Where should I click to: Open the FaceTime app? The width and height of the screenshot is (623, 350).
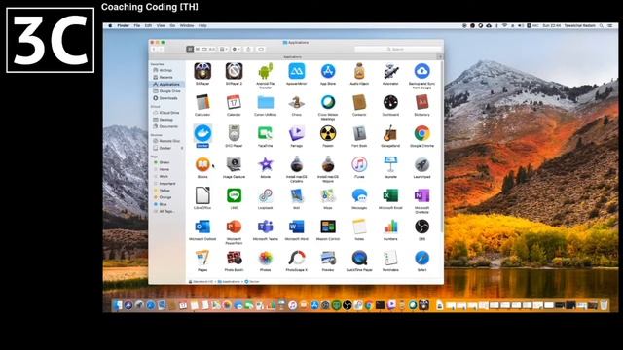tap(266, 133)
